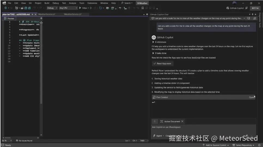Click the spell checker abc icon

point(120,8)
